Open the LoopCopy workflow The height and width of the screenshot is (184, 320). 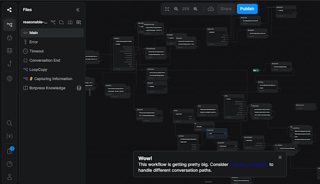click(x=52, y=69)
